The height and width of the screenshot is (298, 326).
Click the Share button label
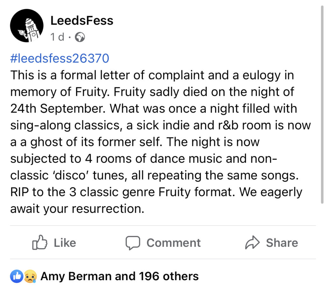coord(282,243)
